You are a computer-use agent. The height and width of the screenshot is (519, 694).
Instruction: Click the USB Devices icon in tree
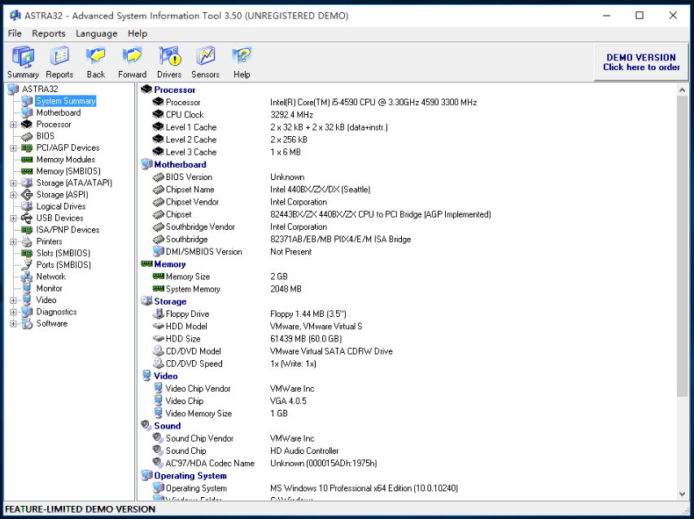tap(27, 218)
